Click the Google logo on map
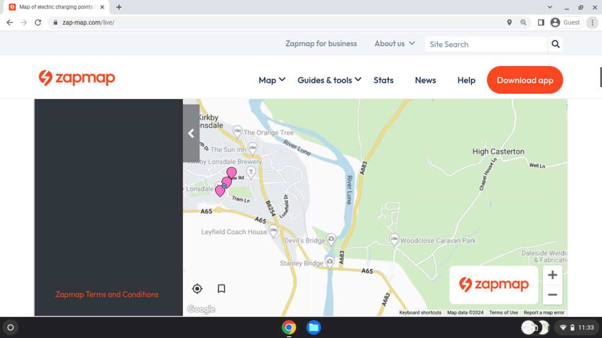The image size is (602, 338). [201, 309]
